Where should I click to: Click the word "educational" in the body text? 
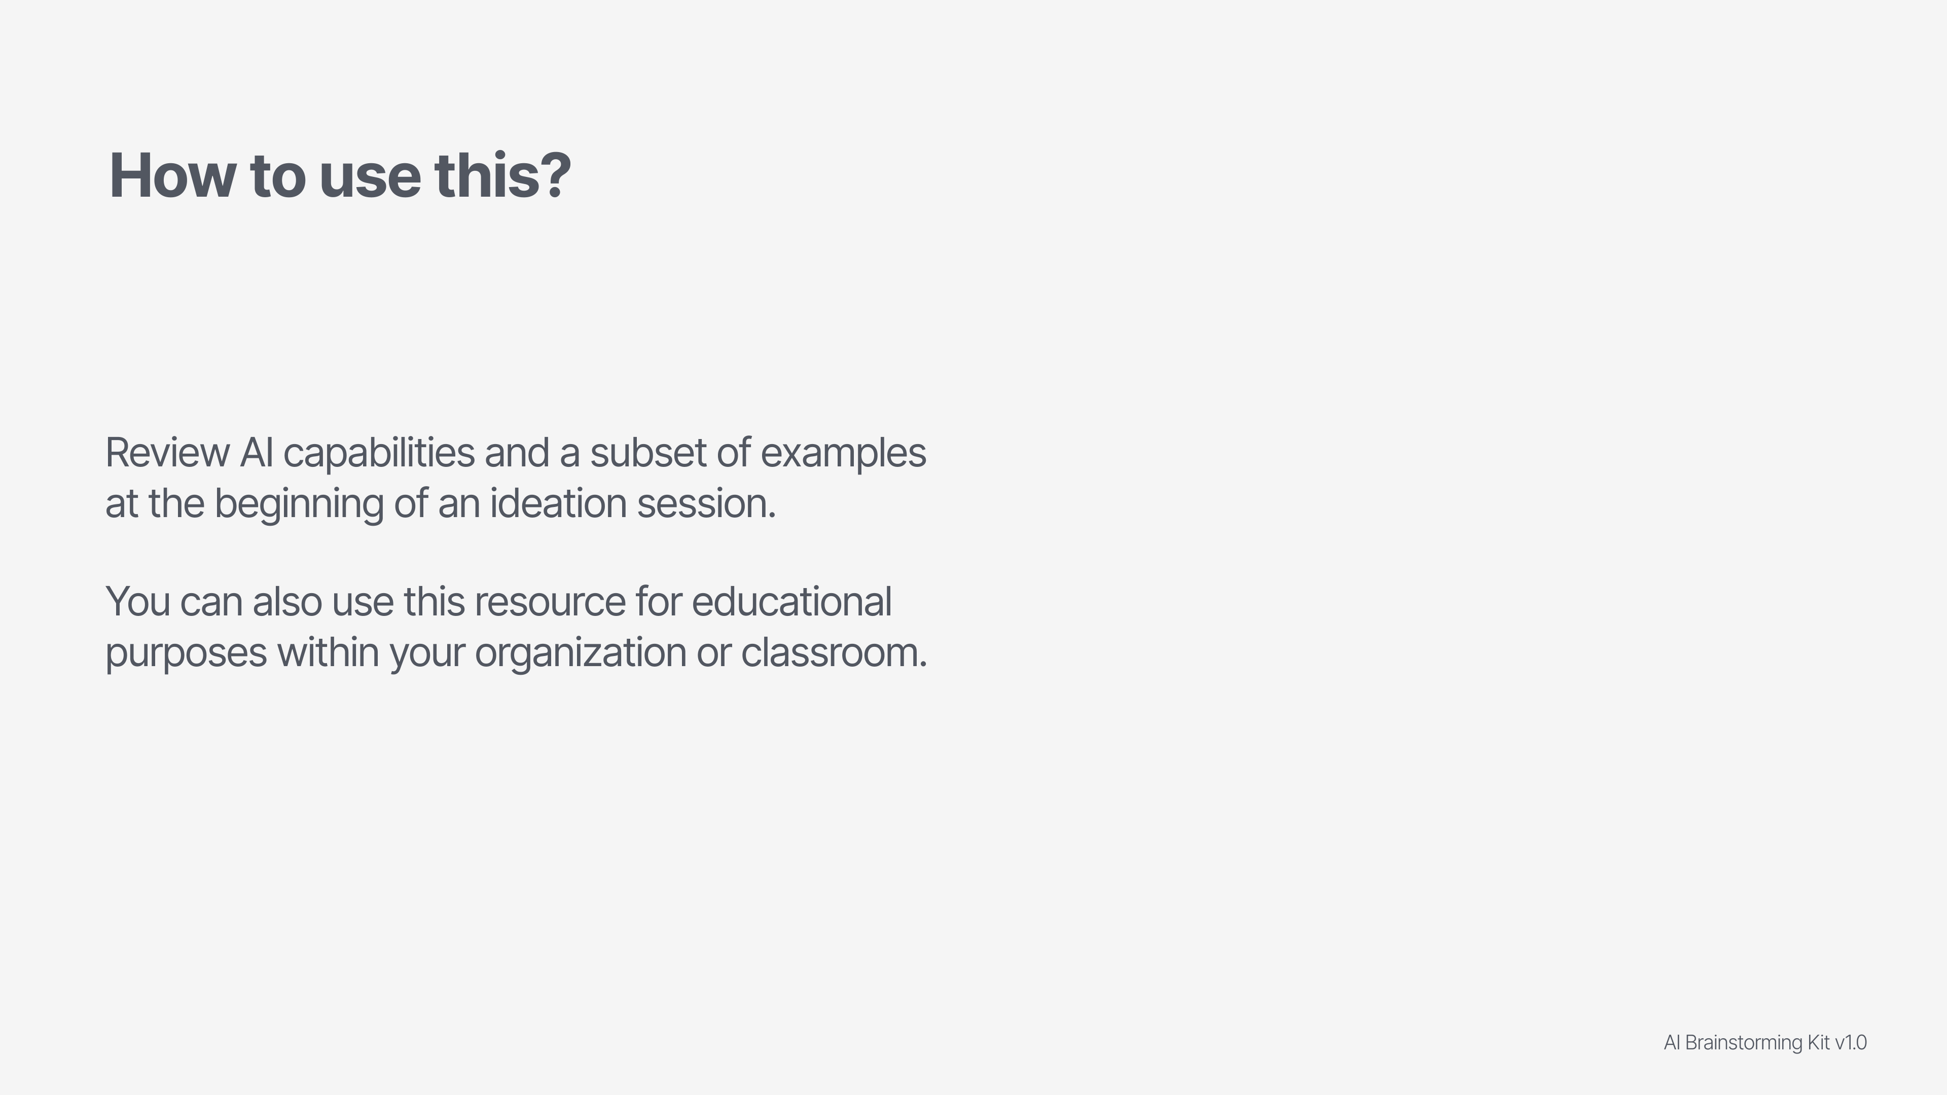point(791,602)
